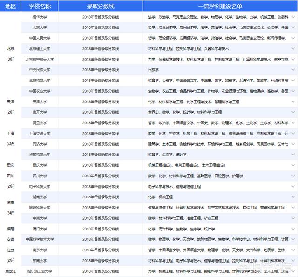
Task: Open 哈尔滨工业大学 2018 score line link
Action: pos(101,271)
